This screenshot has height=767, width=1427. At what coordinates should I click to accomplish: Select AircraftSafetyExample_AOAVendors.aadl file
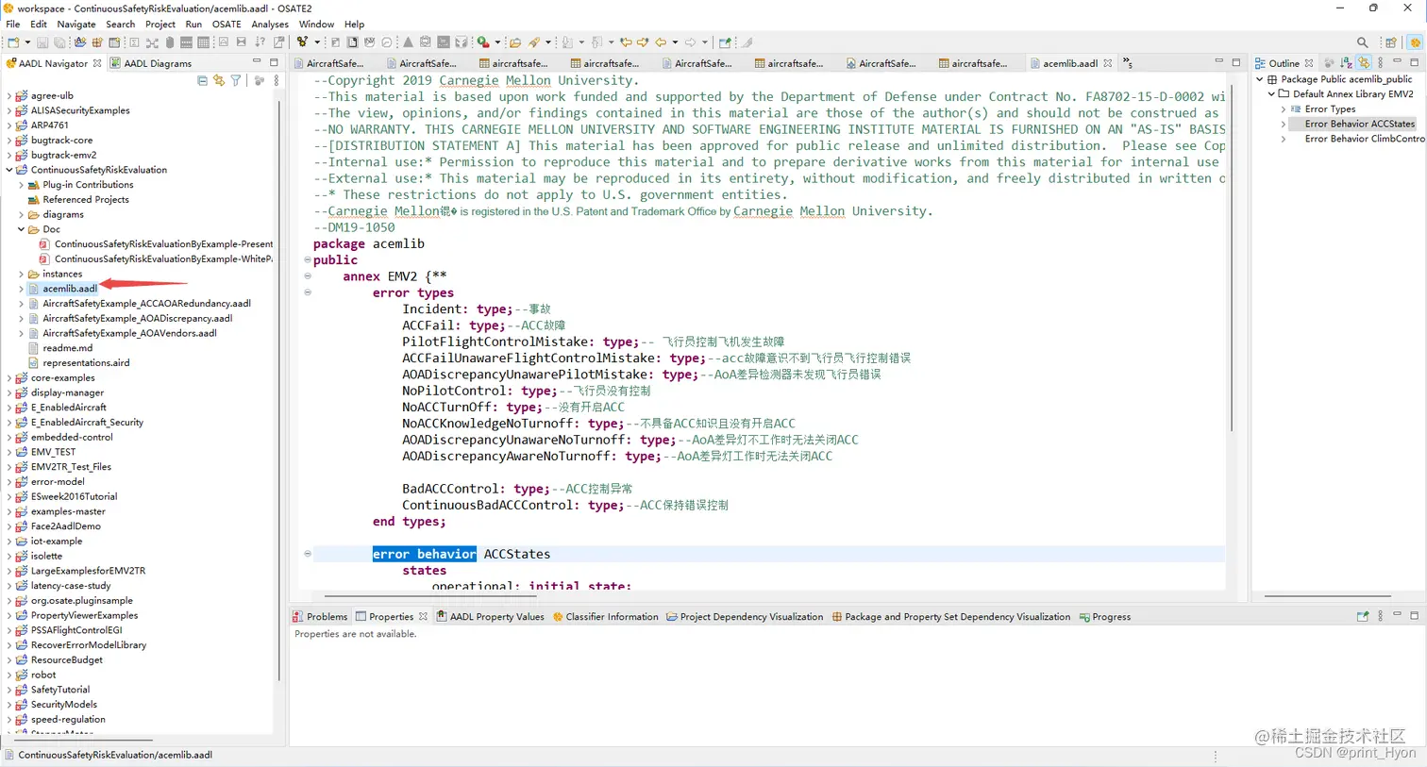pos(129,333)
